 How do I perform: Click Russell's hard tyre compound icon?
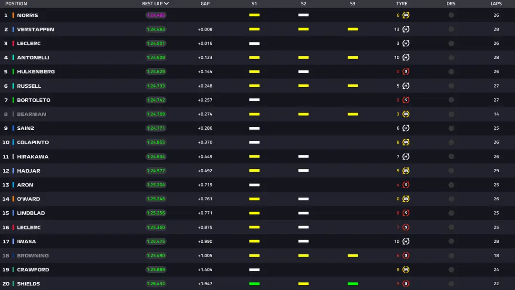(406, 86)
